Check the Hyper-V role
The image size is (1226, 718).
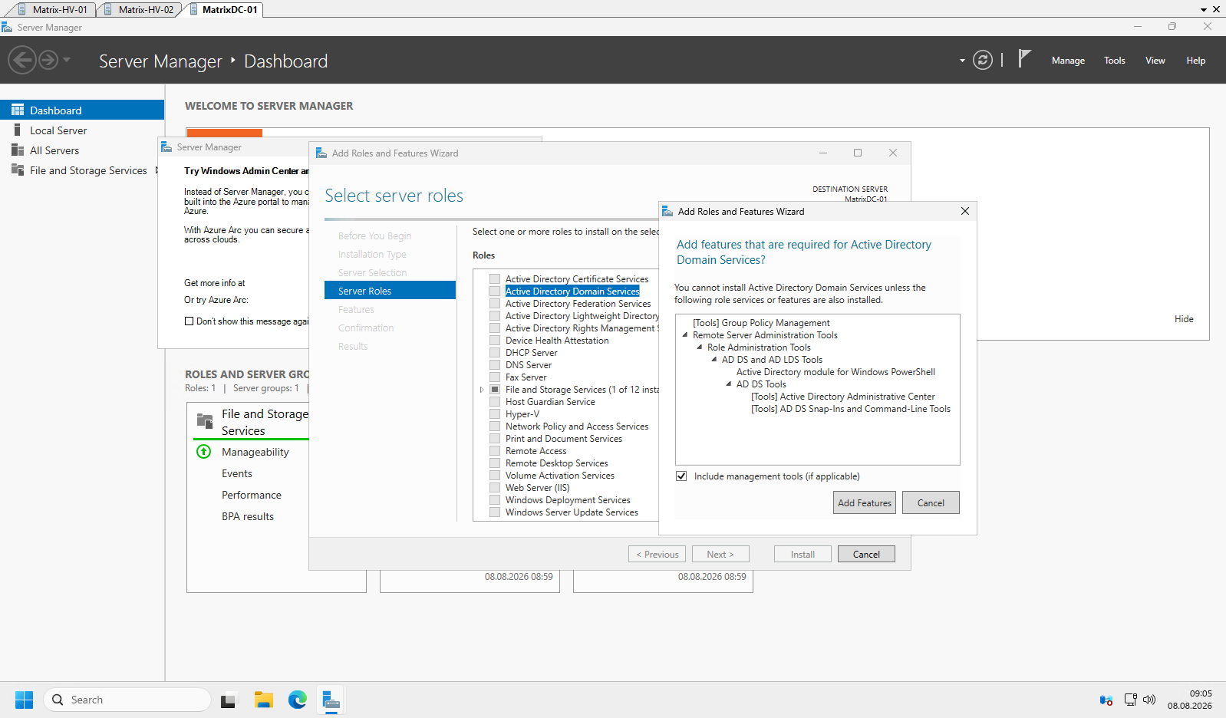(x=495, y=414)
